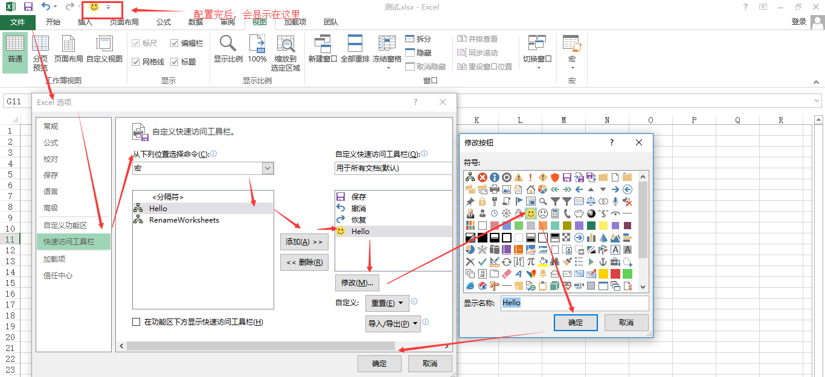
Task: Enable 在功能区下方显示快速访问工具栏 checkbox
Action: point(136,322)
